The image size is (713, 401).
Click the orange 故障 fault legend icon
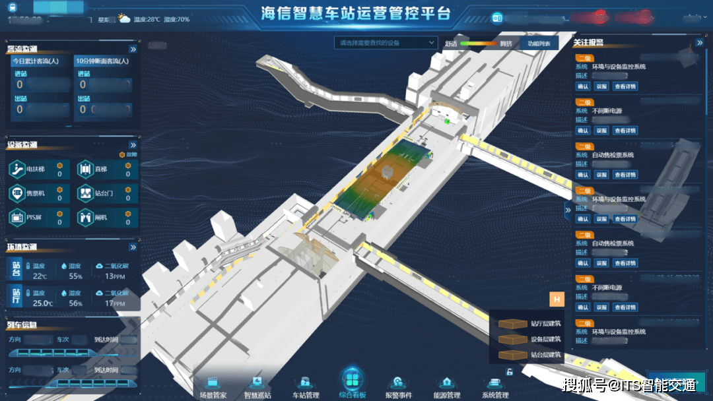tap(122, 155)
